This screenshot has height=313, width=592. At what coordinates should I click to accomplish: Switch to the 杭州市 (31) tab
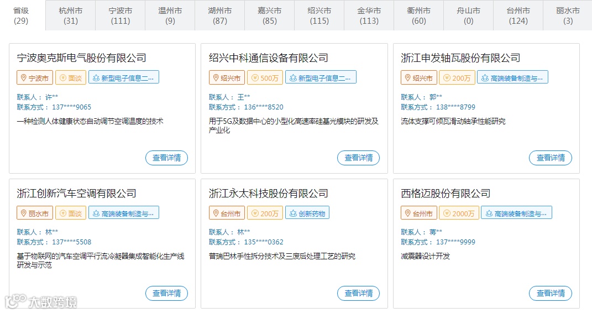71,15
